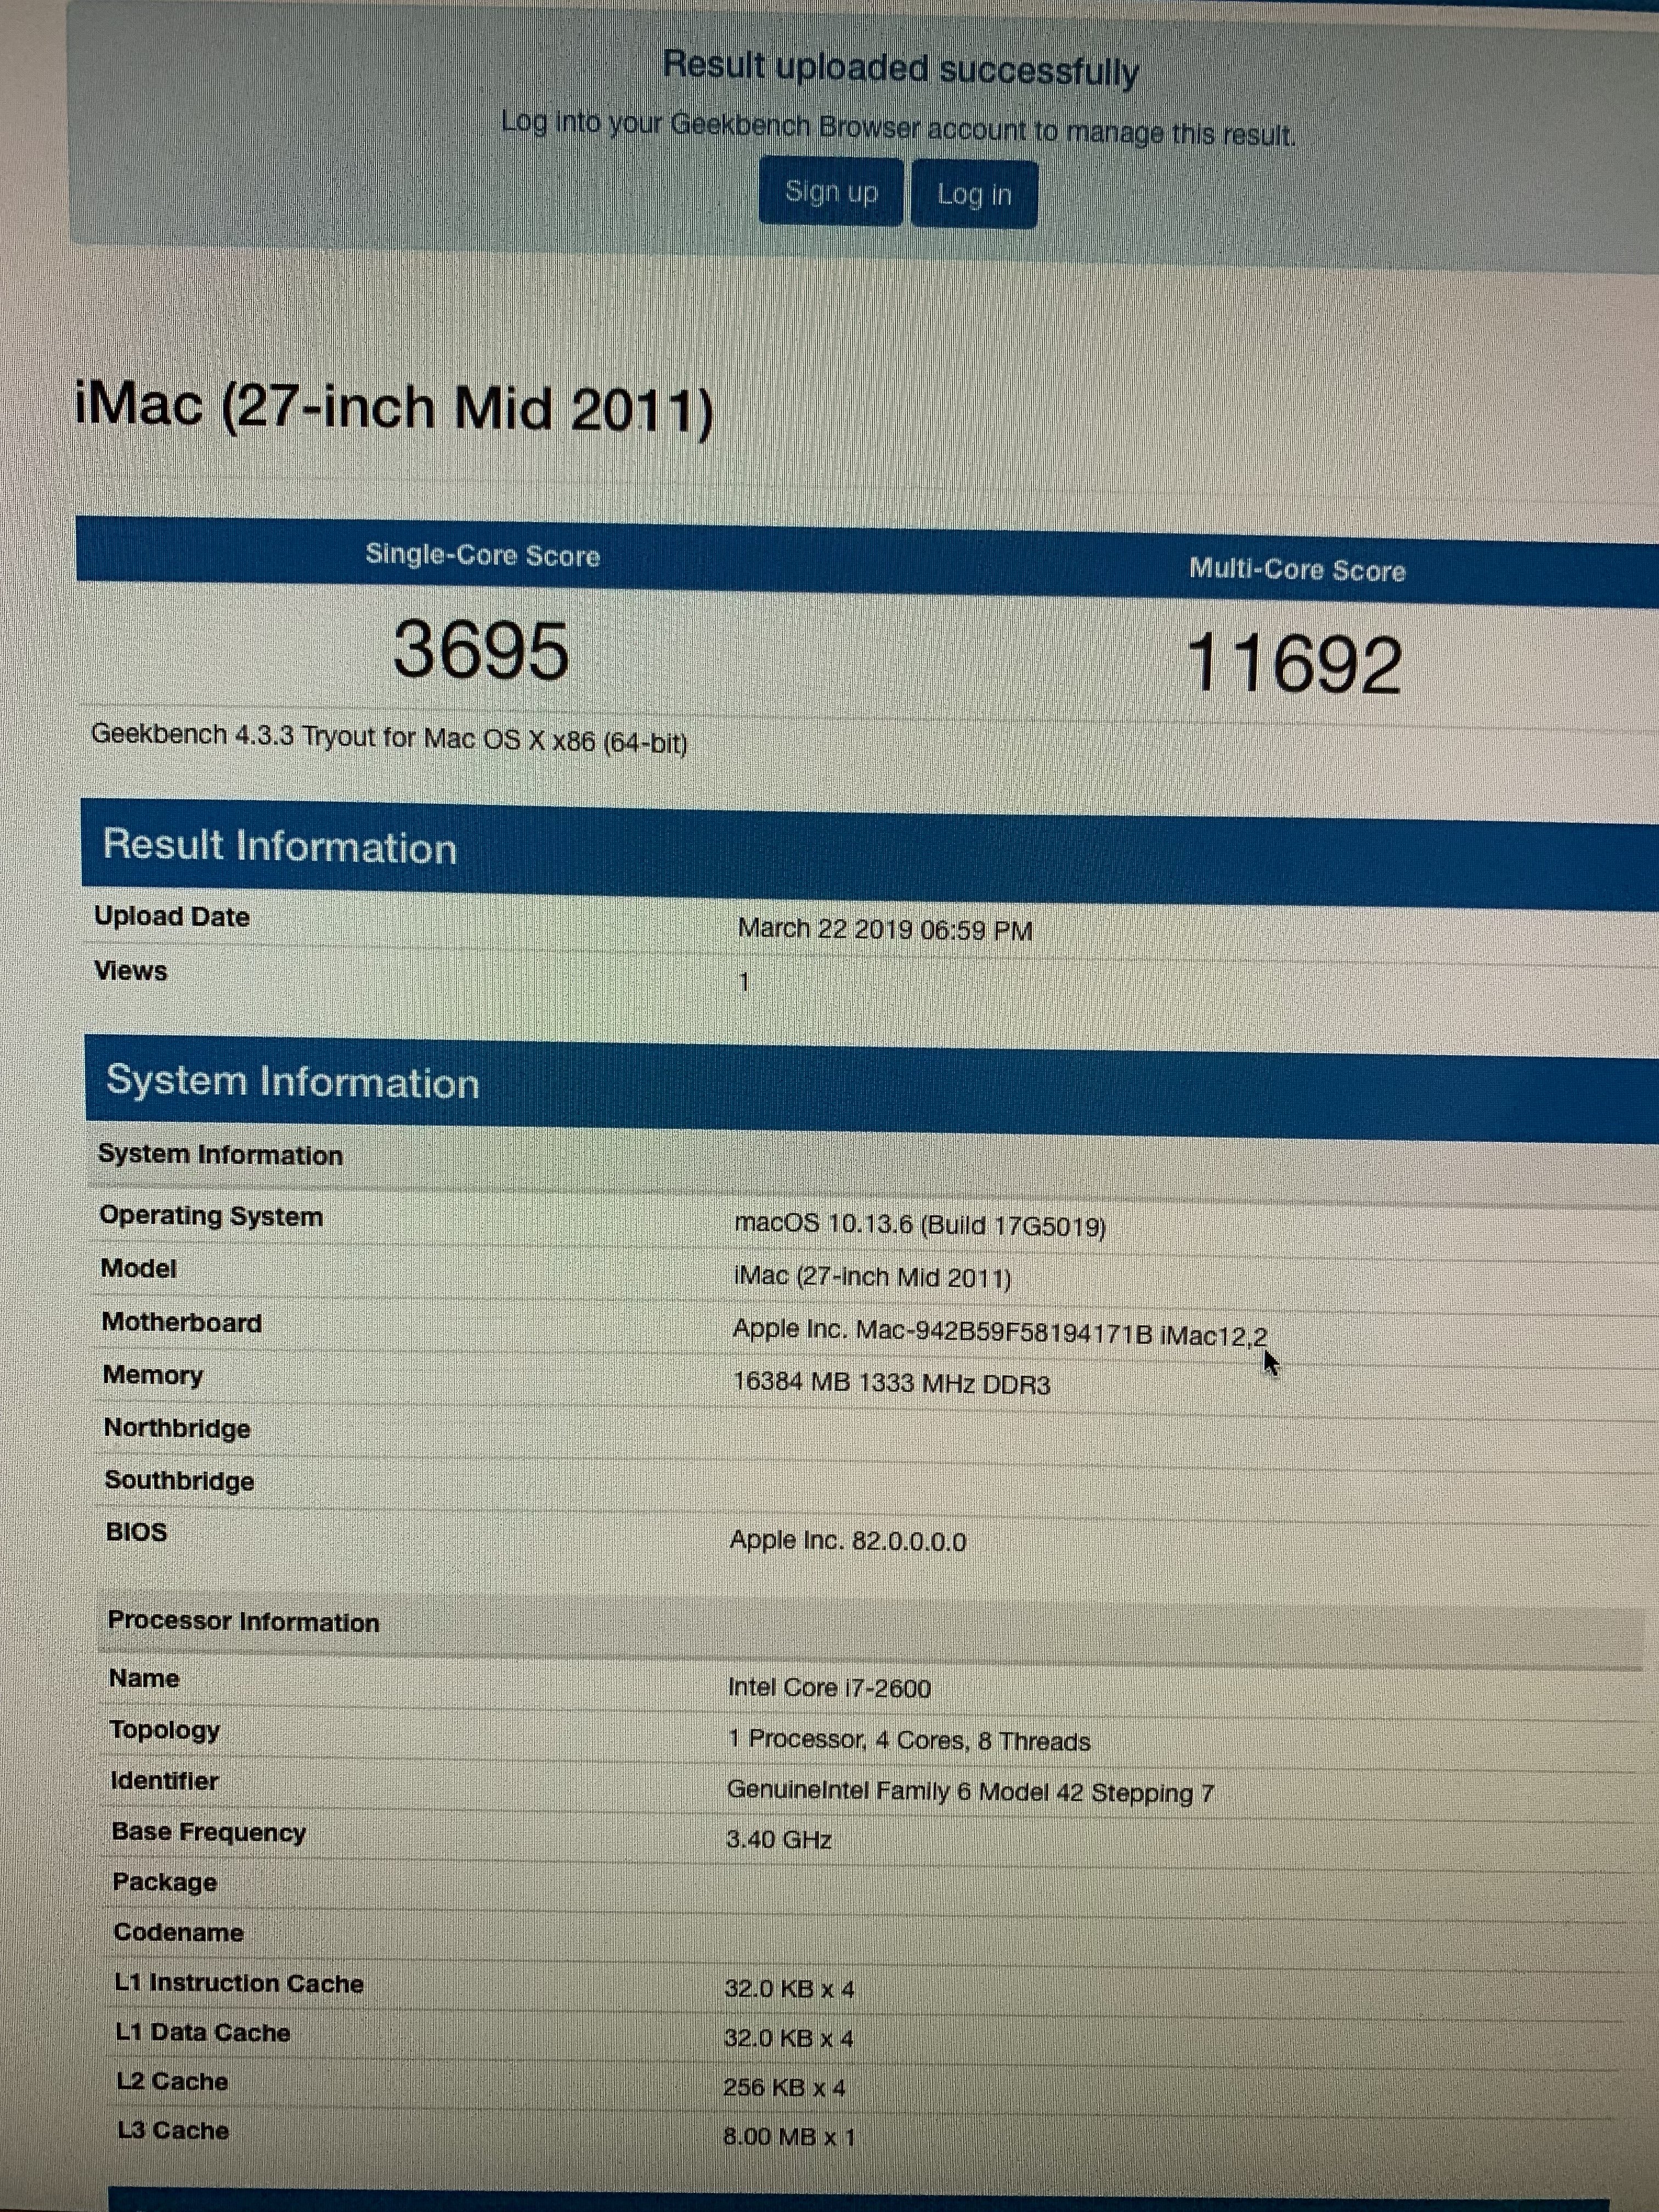Screen dimensions: 1659x2212
Task: Click the Codename label
Action: pos(179,1932)
